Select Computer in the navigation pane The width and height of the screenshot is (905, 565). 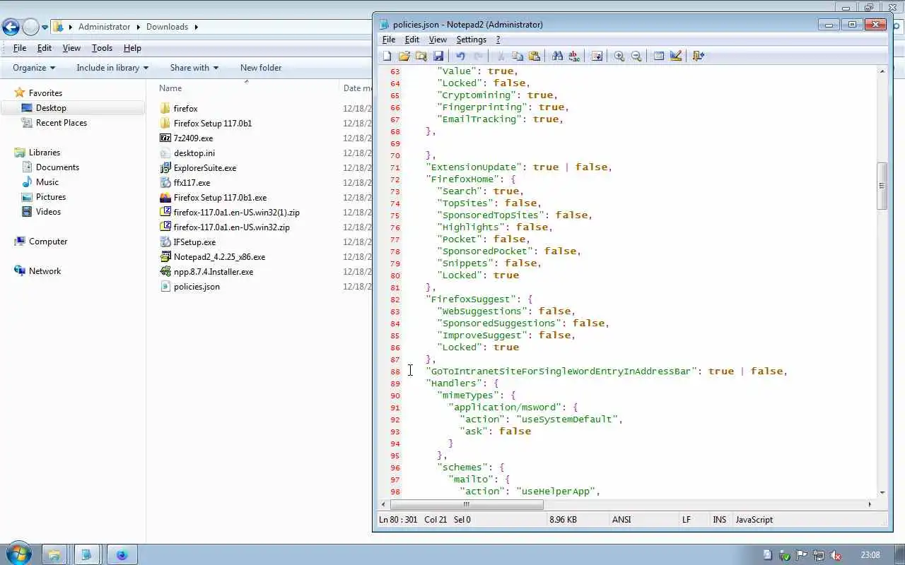[48, 242]
